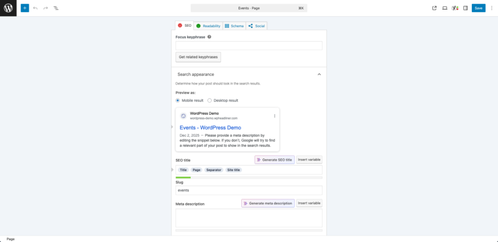Click the Focus keyphrase help question icon
Screen dimensions: 498x242
pyautogui.click(x=209, y=37)
